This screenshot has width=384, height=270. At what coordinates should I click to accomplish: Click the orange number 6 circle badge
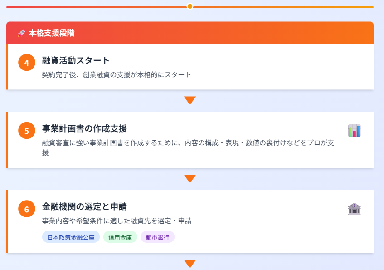click(x=27, y=209)
